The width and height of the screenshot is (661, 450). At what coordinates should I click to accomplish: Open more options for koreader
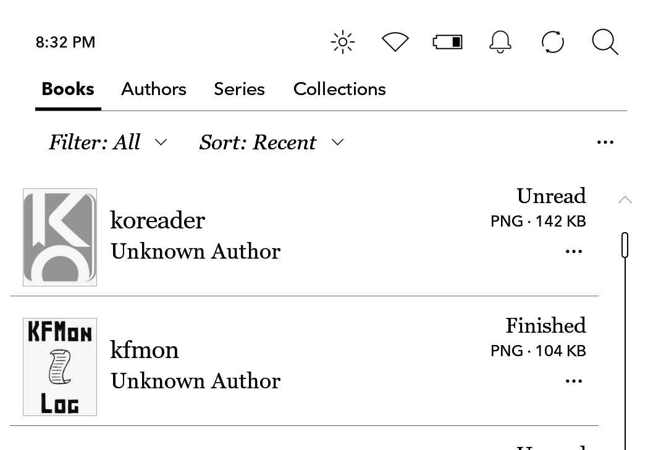coord(574,252)
